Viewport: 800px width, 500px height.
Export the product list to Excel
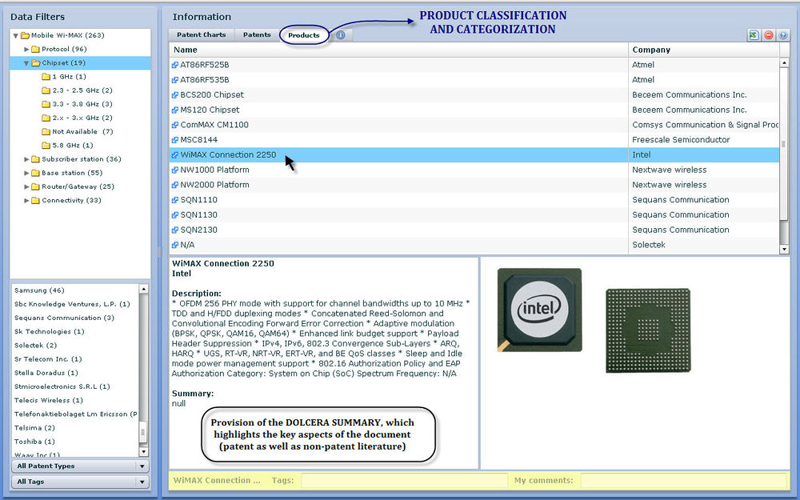point(754,34)
